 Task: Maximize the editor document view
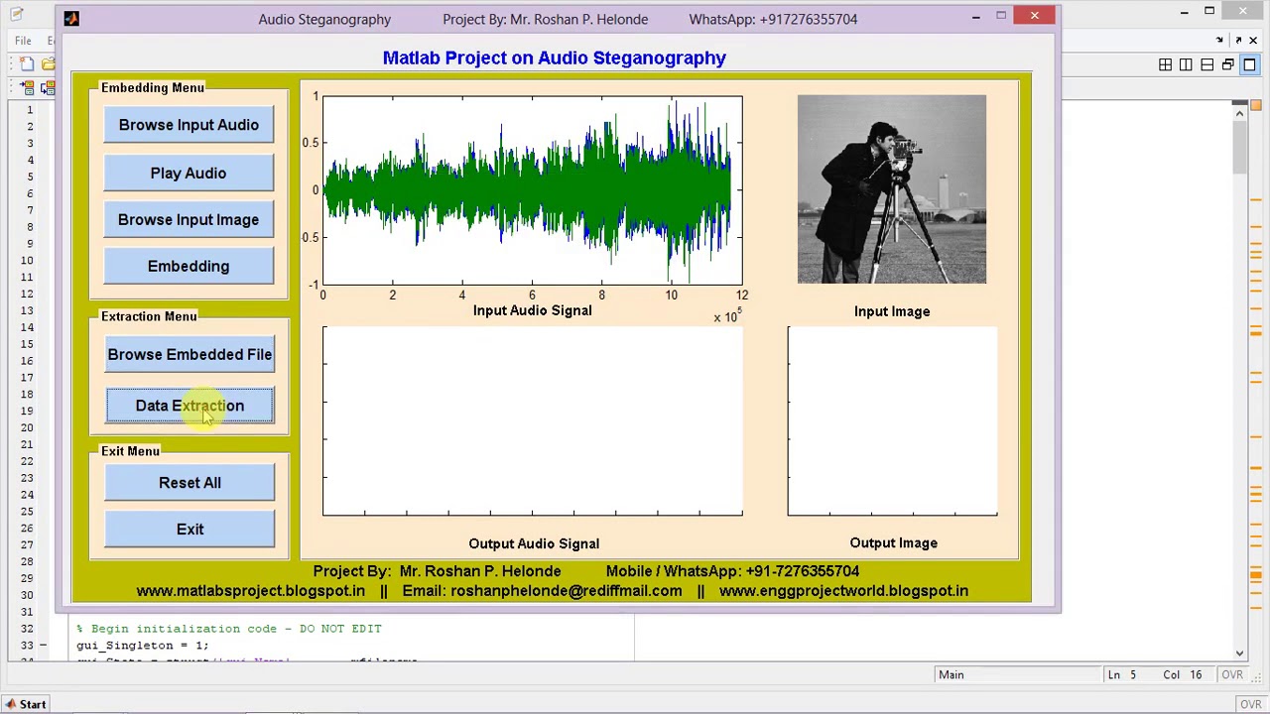(x=1249, y=65)
